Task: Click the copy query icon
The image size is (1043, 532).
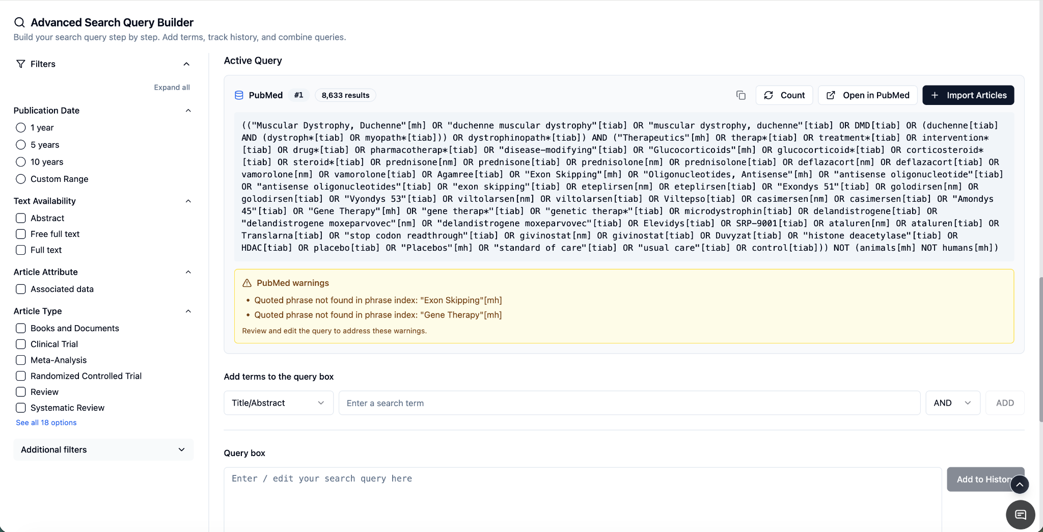Action: pos(741,95)
